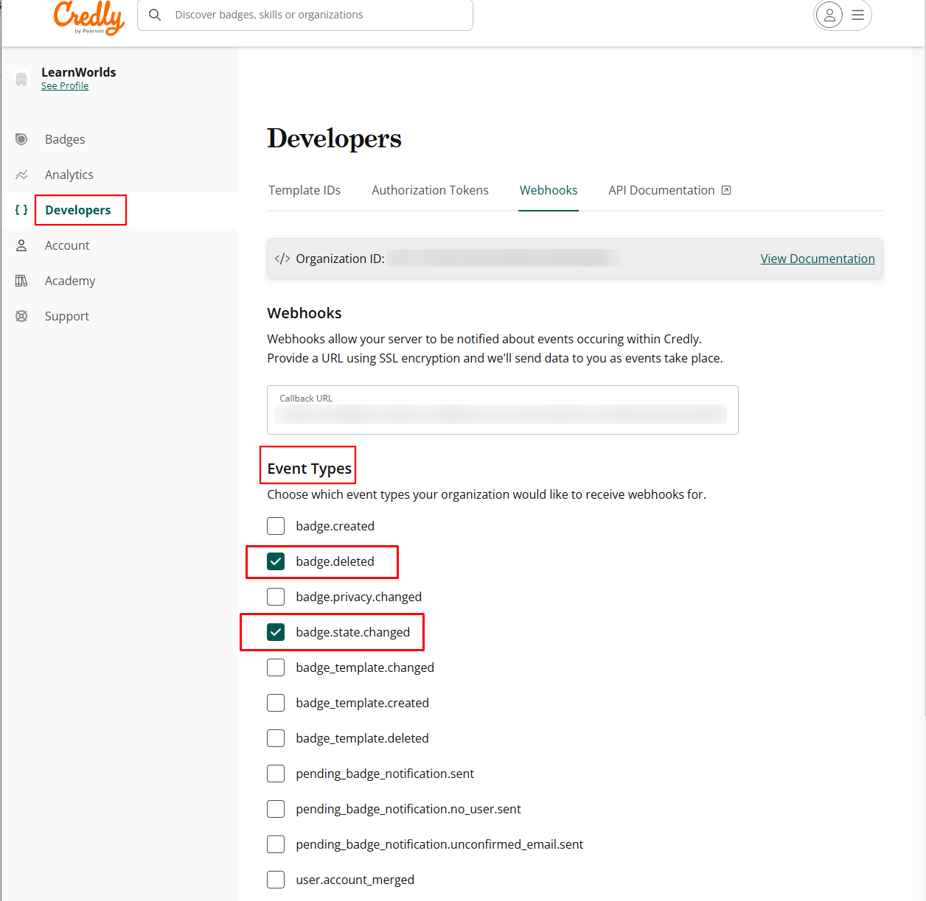Open Support in the sidebar
This screenshot has height=901, width=926.
coord(67,316)
